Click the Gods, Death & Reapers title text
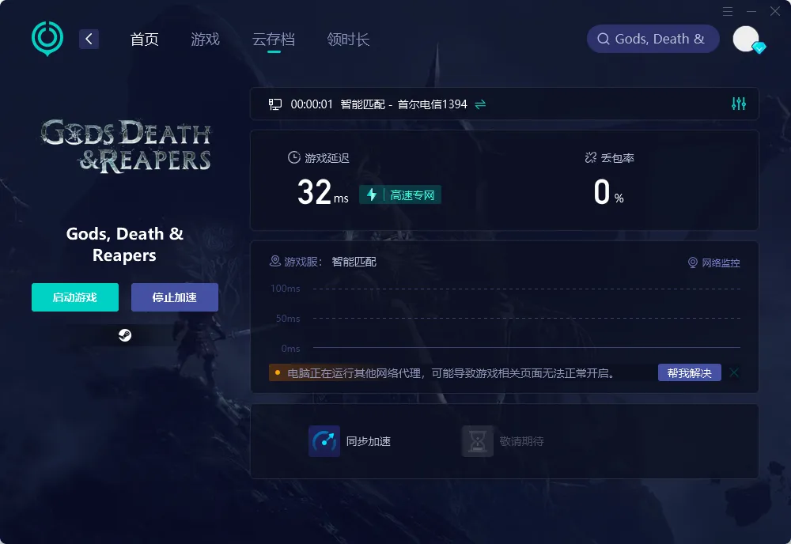 click(x=125, y=244)
